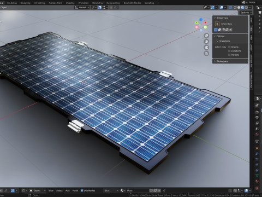Click the Pan view hand icon
Viewport: 262px width, 197px height.
[206, 42]
